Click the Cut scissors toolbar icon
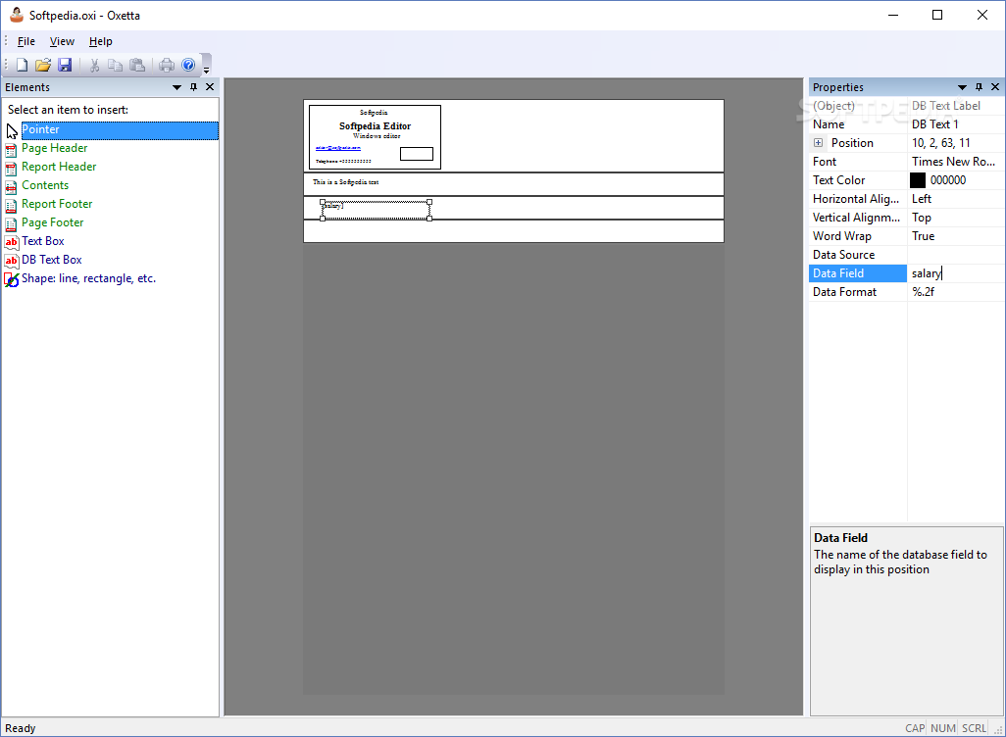 pos(94,65)
